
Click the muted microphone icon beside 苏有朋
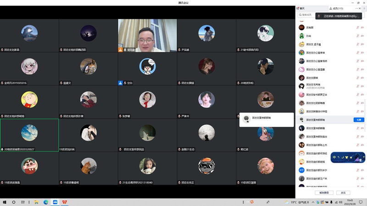click(x=357, y=28)
